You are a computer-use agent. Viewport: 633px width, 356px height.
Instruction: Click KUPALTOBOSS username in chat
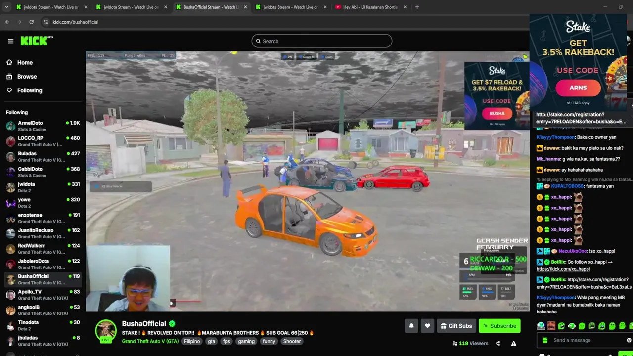tap(568, 186)
